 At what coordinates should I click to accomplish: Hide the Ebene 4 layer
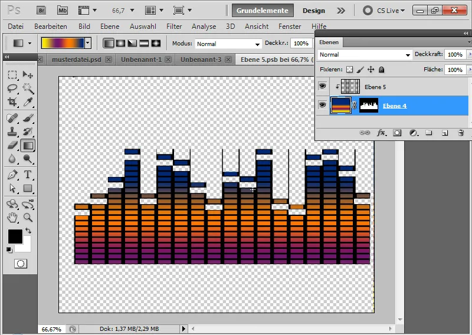(322, 105)
